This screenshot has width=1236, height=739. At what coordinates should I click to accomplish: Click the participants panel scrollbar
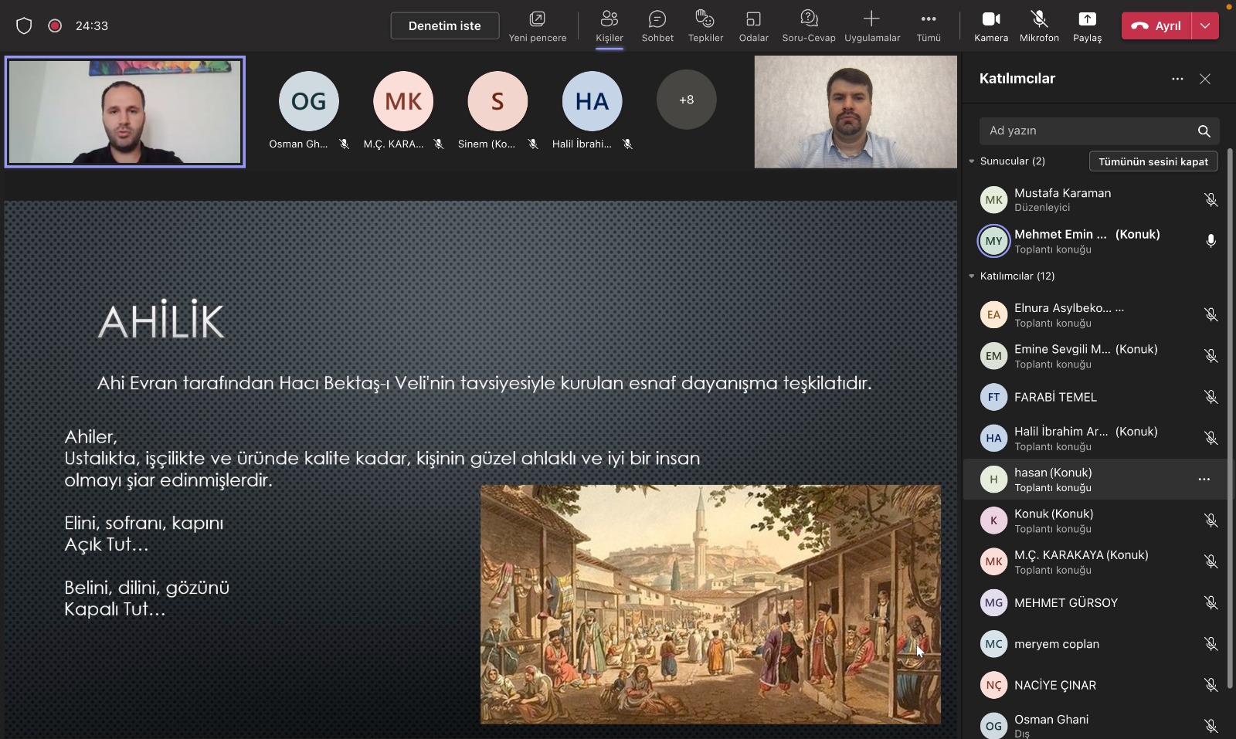(1230, 417)
